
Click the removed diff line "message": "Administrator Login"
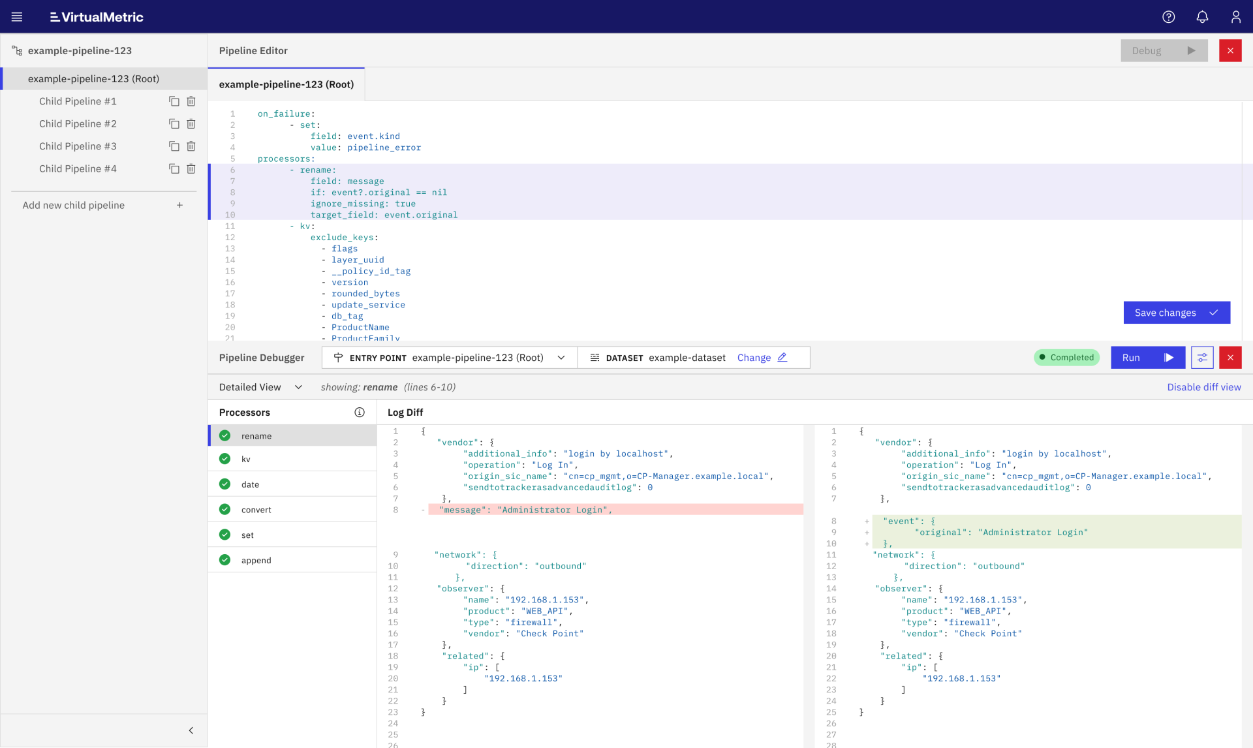coord(615,510)
